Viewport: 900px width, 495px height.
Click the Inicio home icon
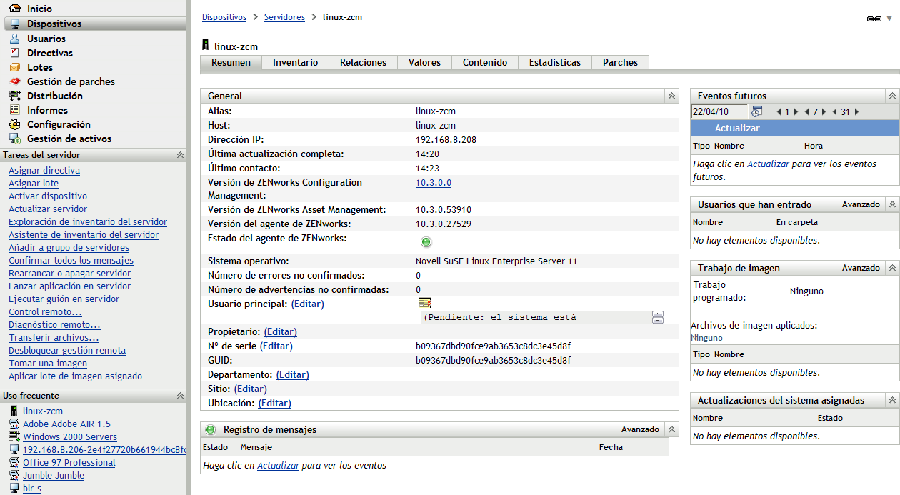(x=14, y=9)
